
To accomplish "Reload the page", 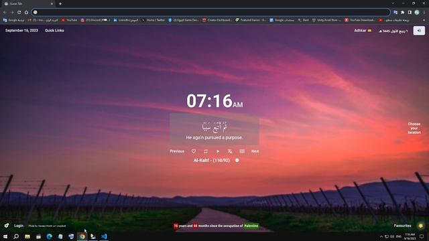I will click(x=19, y=12).
